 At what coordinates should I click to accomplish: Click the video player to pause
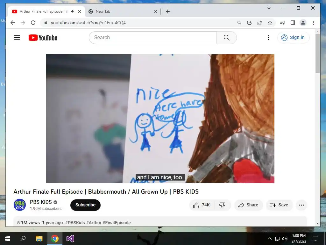pyautogui.click(x=160, y=119)
